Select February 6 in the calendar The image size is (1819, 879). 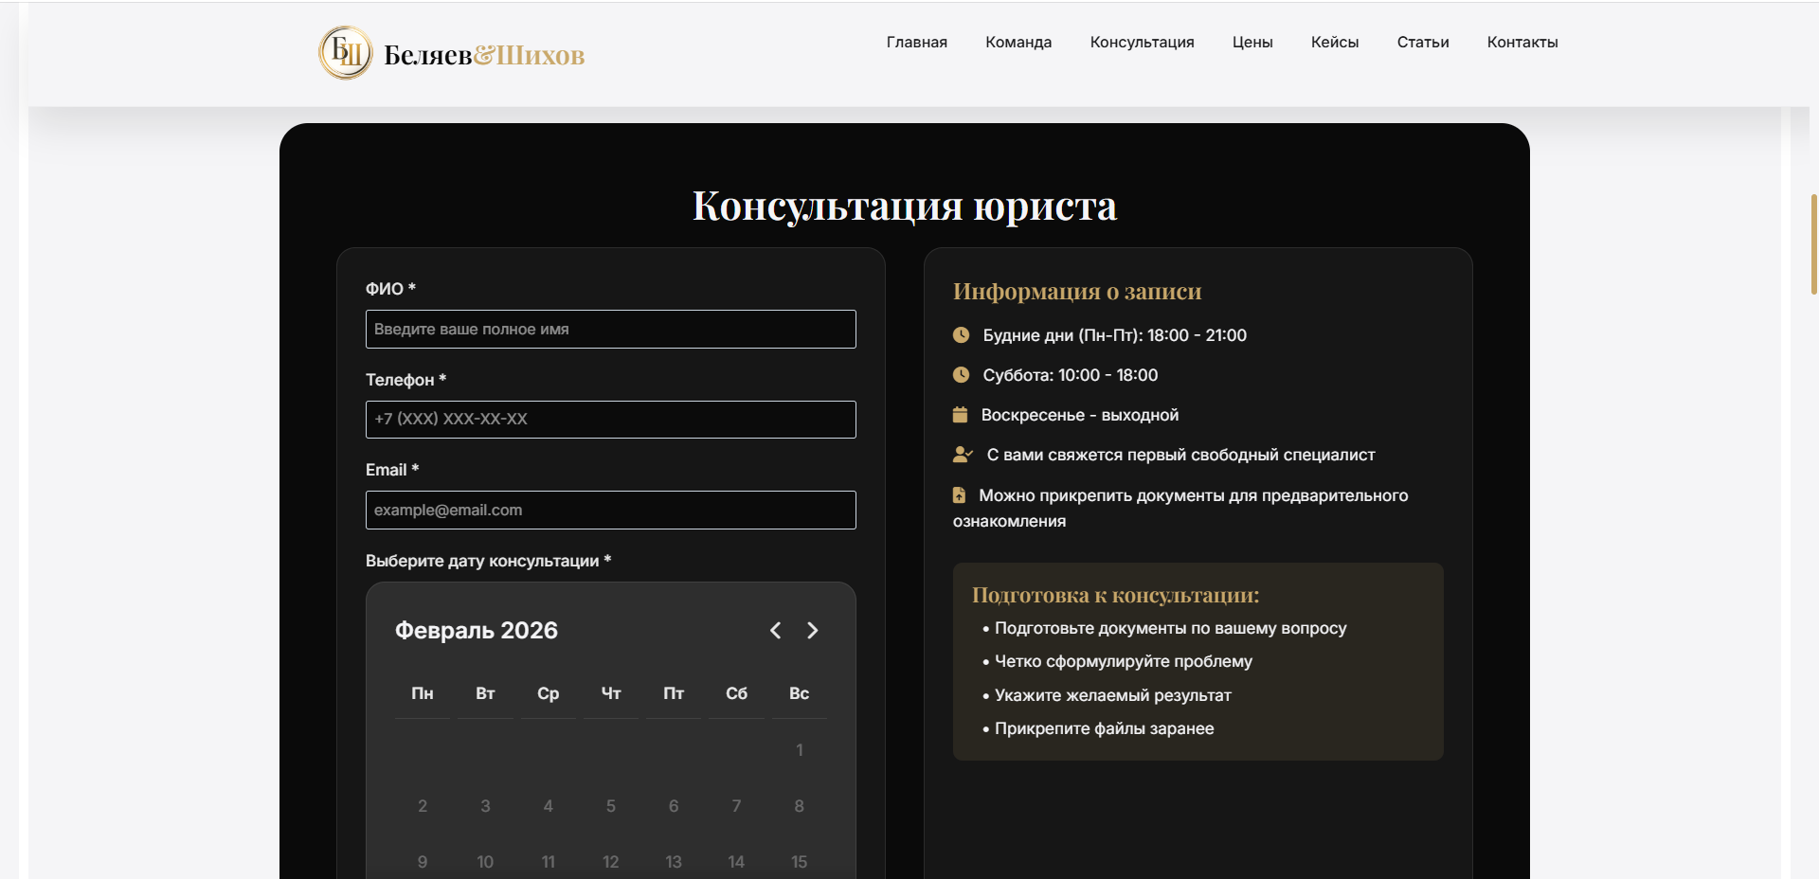tap(674, 806)
